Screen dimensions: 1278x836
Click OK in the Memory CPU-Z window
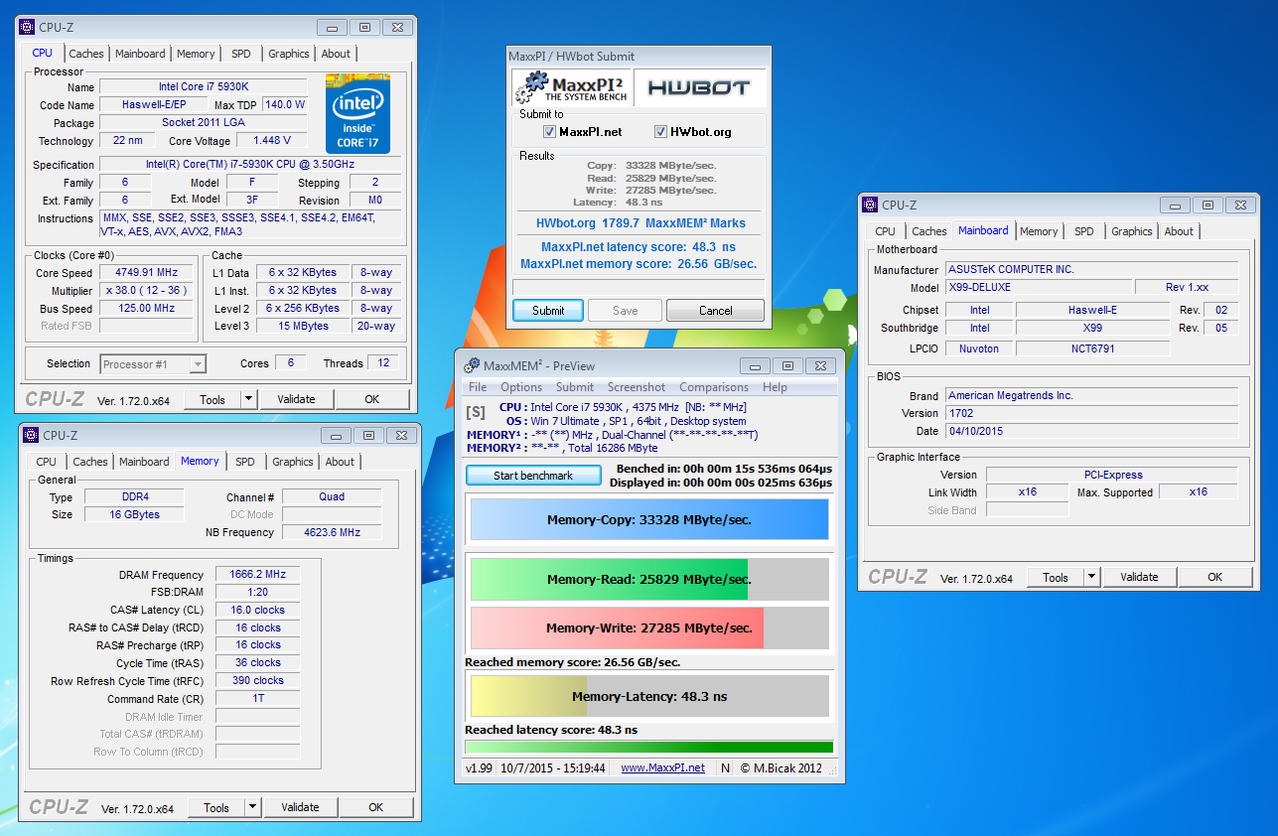(375, 808)
